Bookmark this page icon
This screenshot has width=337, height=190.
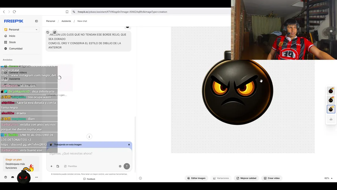click(67, 12)
